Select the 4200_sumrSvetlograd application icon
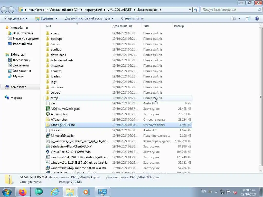The image size is (263, 197). pyautogui.click(x=48, y=109)
